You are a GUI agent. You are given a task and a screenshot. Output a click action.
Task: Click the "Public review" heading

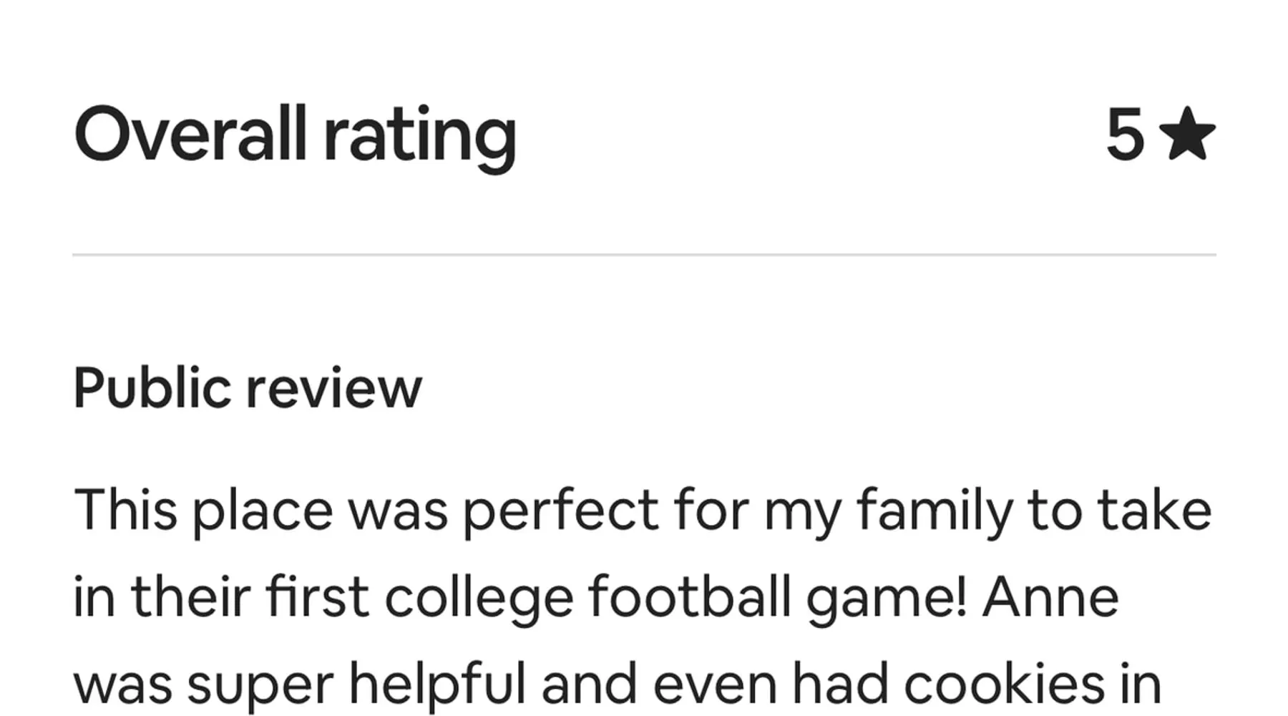(248, 388)
